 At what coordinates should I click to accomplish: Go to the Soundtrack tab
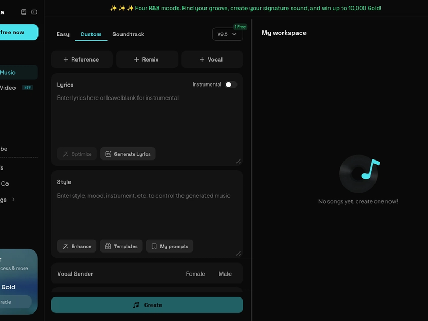tap(128, 34)
